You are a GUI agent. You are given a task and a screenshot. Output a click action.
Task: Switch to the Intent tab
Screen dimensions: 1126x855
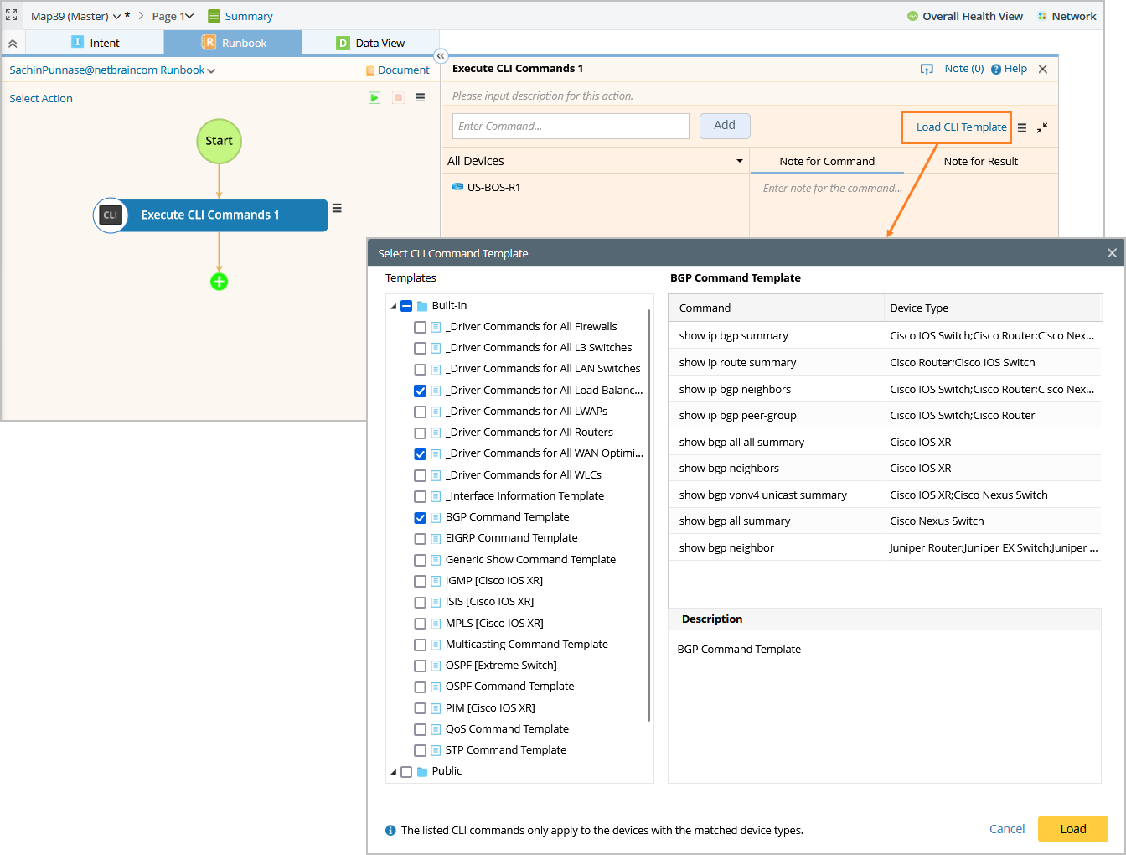96,43
